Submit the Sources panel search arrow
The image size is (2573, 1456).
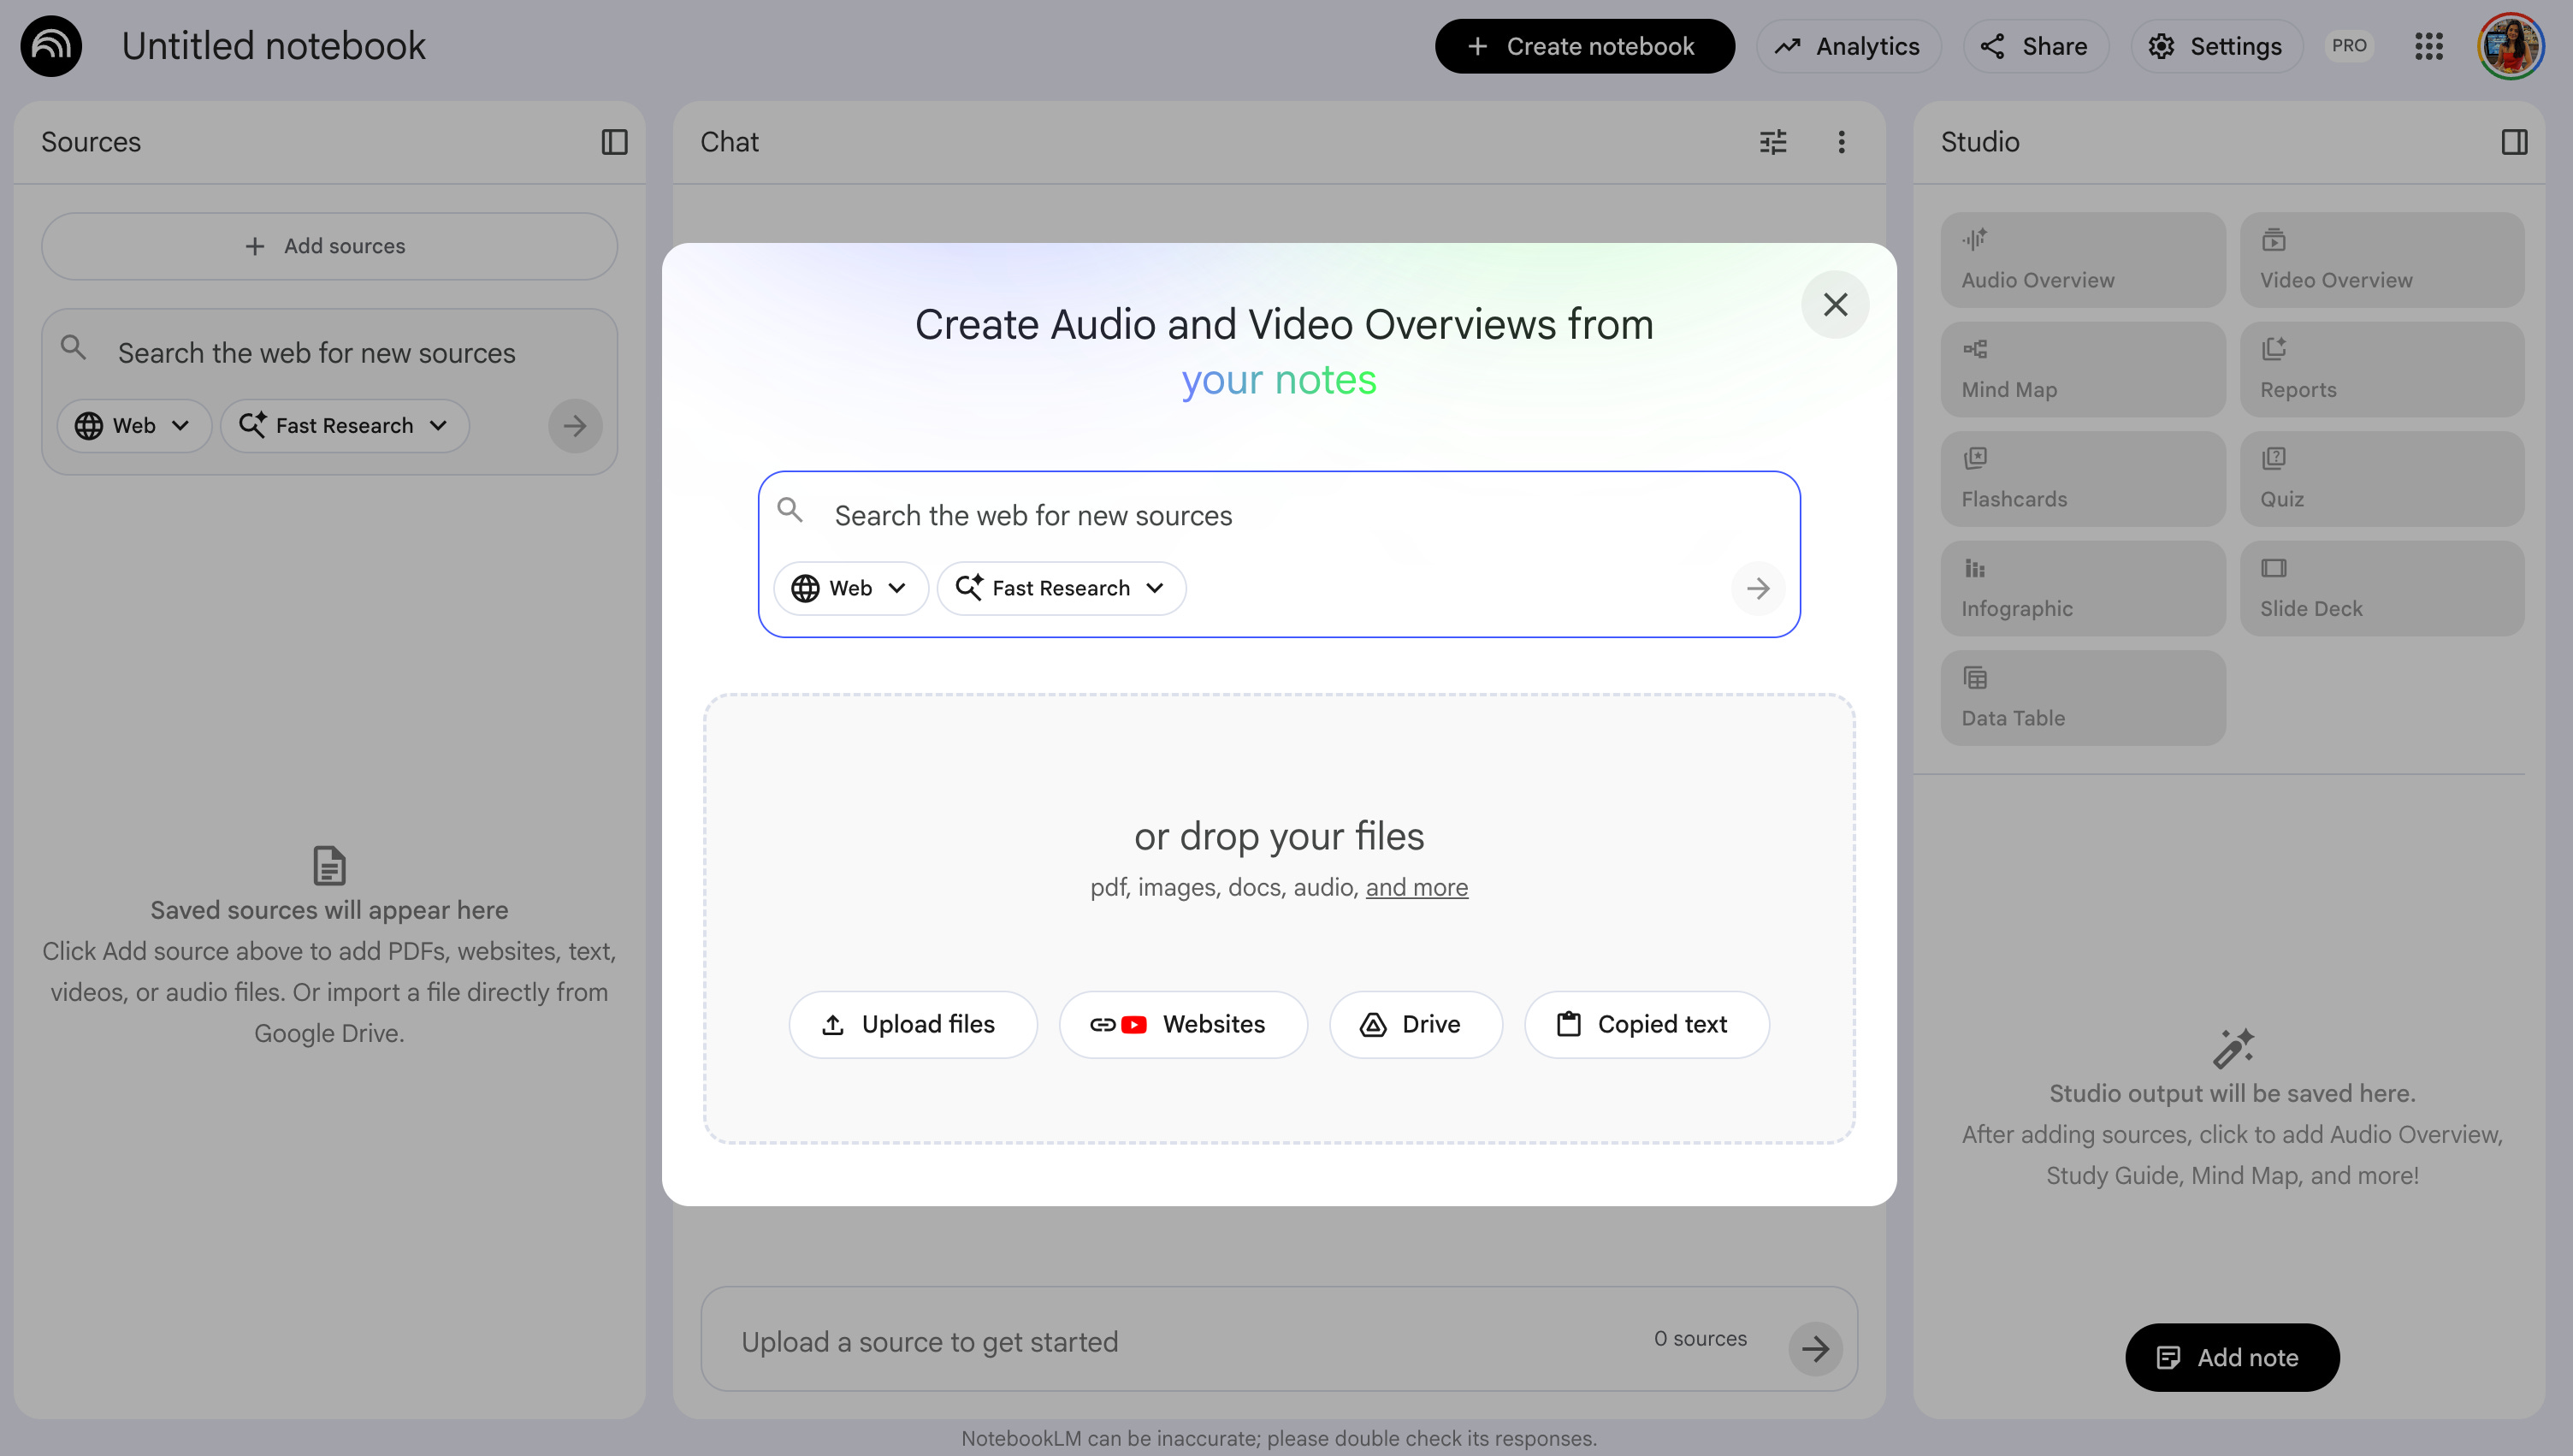(x=575, y=426)
